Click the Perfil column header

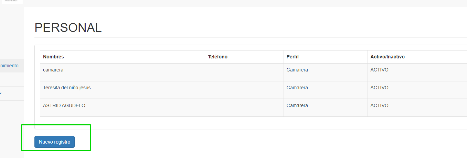[x=293, y=57]
